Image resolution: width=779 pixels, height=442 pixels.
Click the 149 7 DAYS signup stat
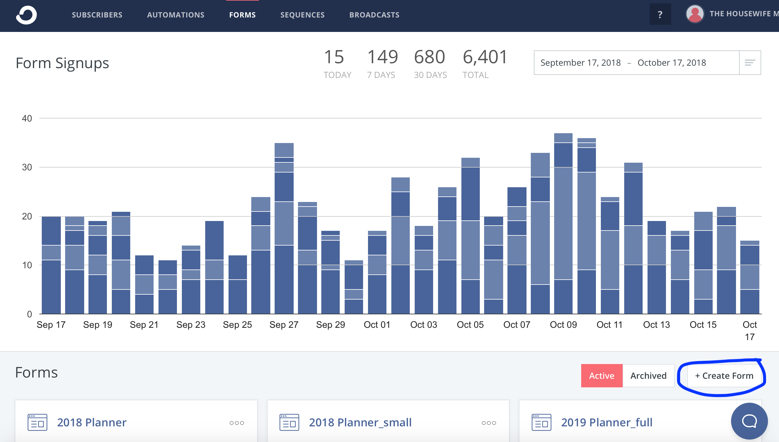point(382,64)
